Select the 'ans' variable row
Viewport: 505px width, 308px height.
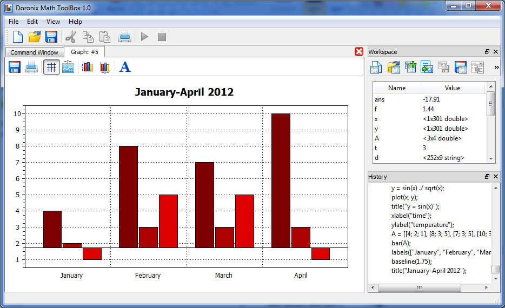[430, 99]
